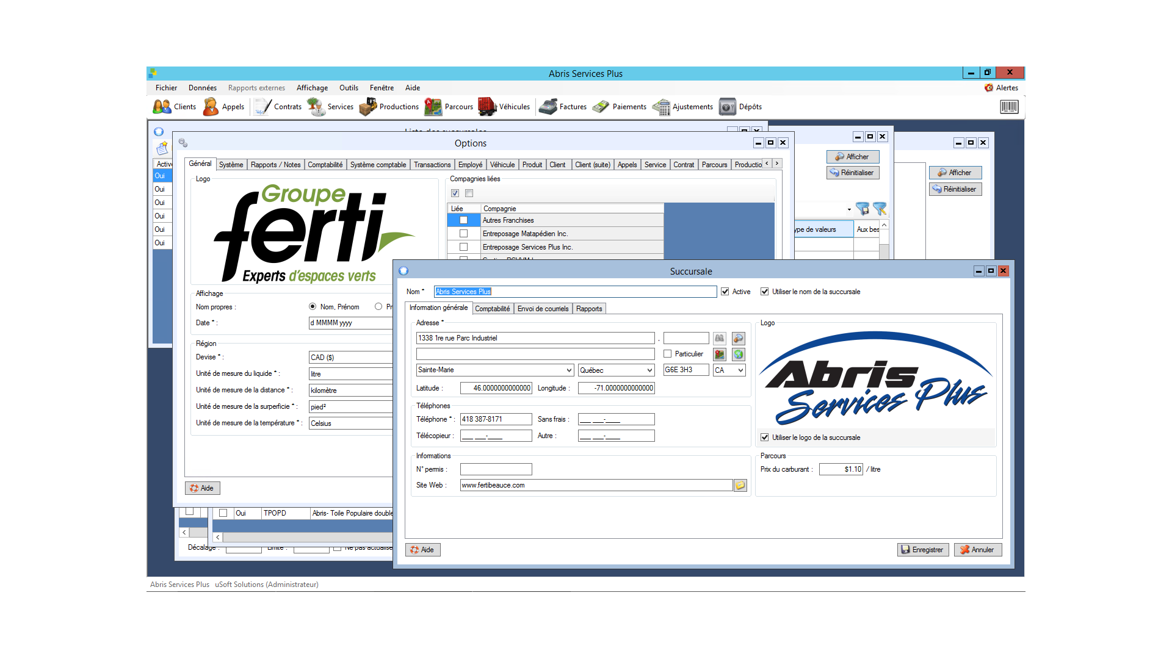Click the globe icon in Adresse

[739, 354]
